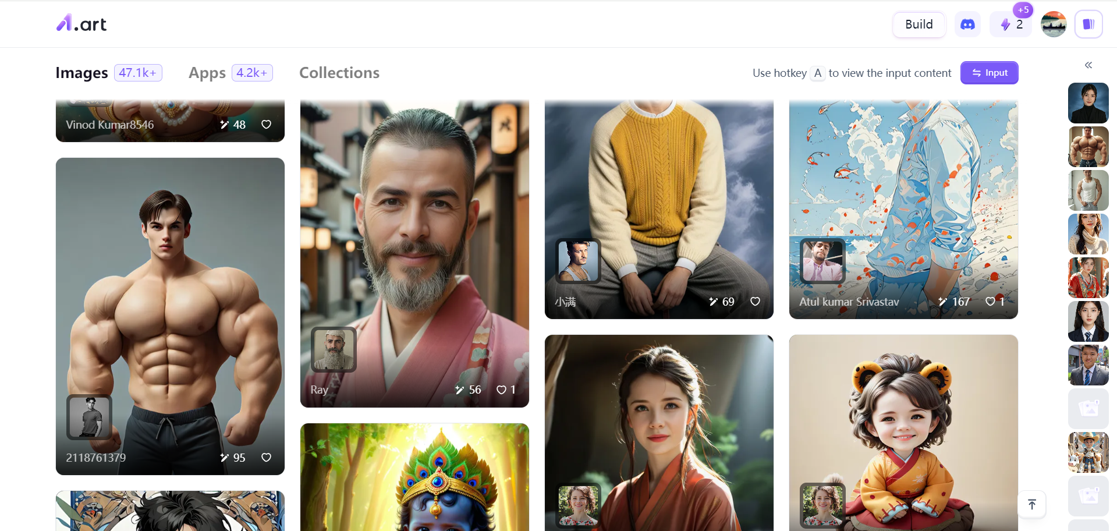Select sidebar thumbnail of man in blue suit
Image resolution: width=1117 pixels, height=531 pixels.
pyautogui.click(x=1088, y=365)
